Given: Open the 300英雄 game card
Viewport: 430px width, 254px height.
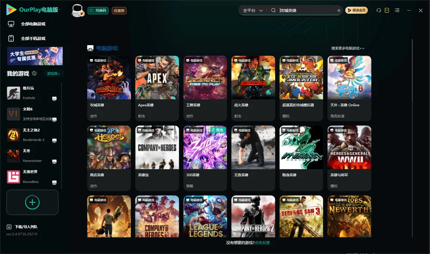Looking at the screenshot, I should 205,158.
